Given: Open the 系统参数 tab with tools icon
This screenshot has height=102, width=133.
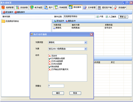Looking at the screenshot, I should pos(22,7).
